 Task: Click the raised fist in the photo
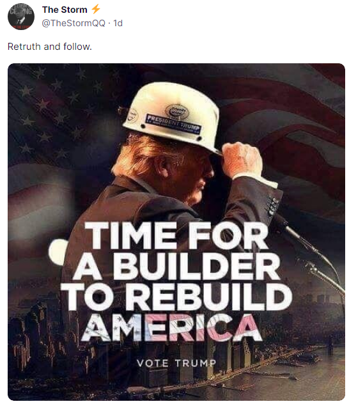tap(242, 159)
